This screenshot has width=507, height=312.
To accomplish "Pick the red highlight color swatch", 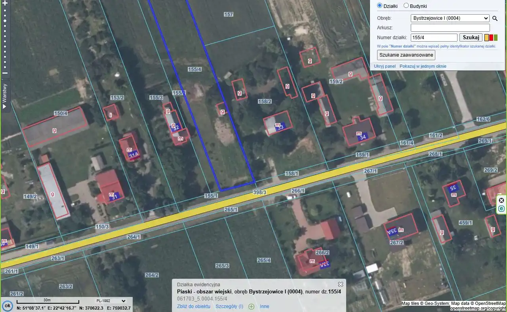I will coord(491,38).
